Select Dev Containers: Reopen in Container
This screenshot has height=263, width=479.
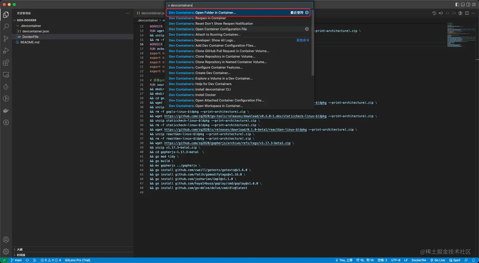(239, 18)
